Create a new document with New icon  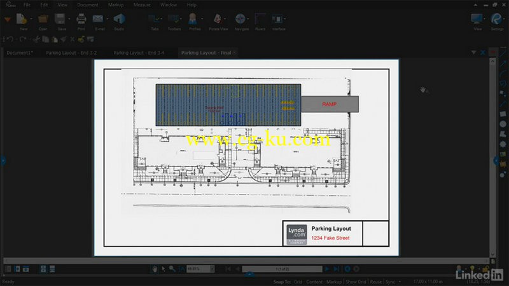(x=22, y=19)
